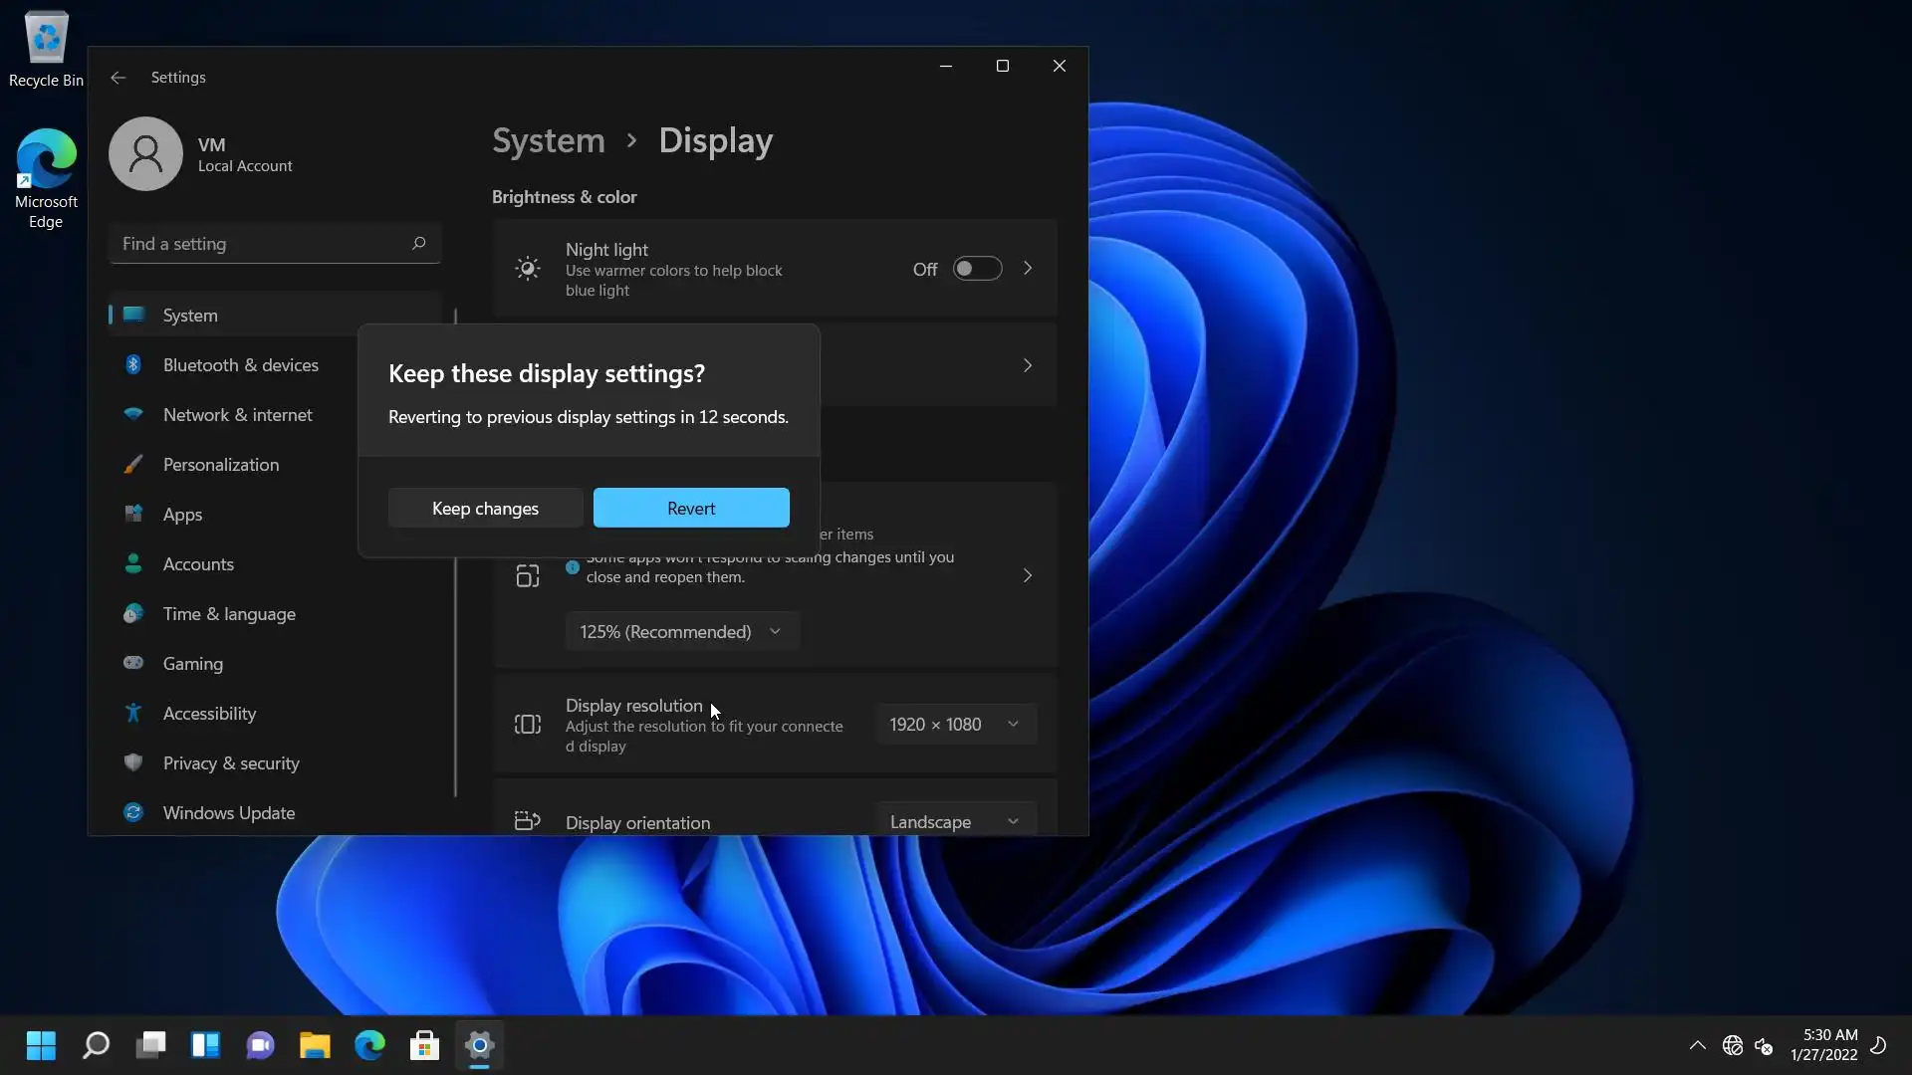Open Network & internet section
The height and width of the screenshot is (1075, 1912).
point(237,415)
